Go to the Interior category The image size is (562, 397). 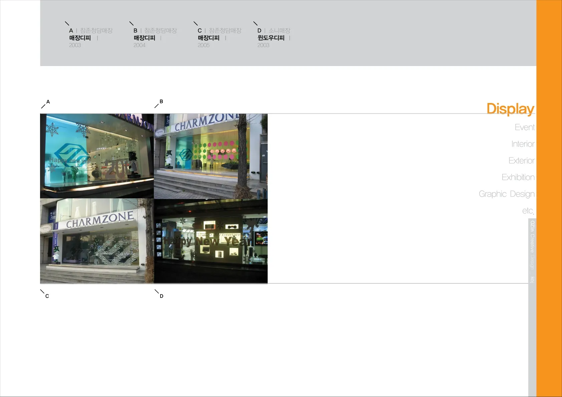click(523, 144)
